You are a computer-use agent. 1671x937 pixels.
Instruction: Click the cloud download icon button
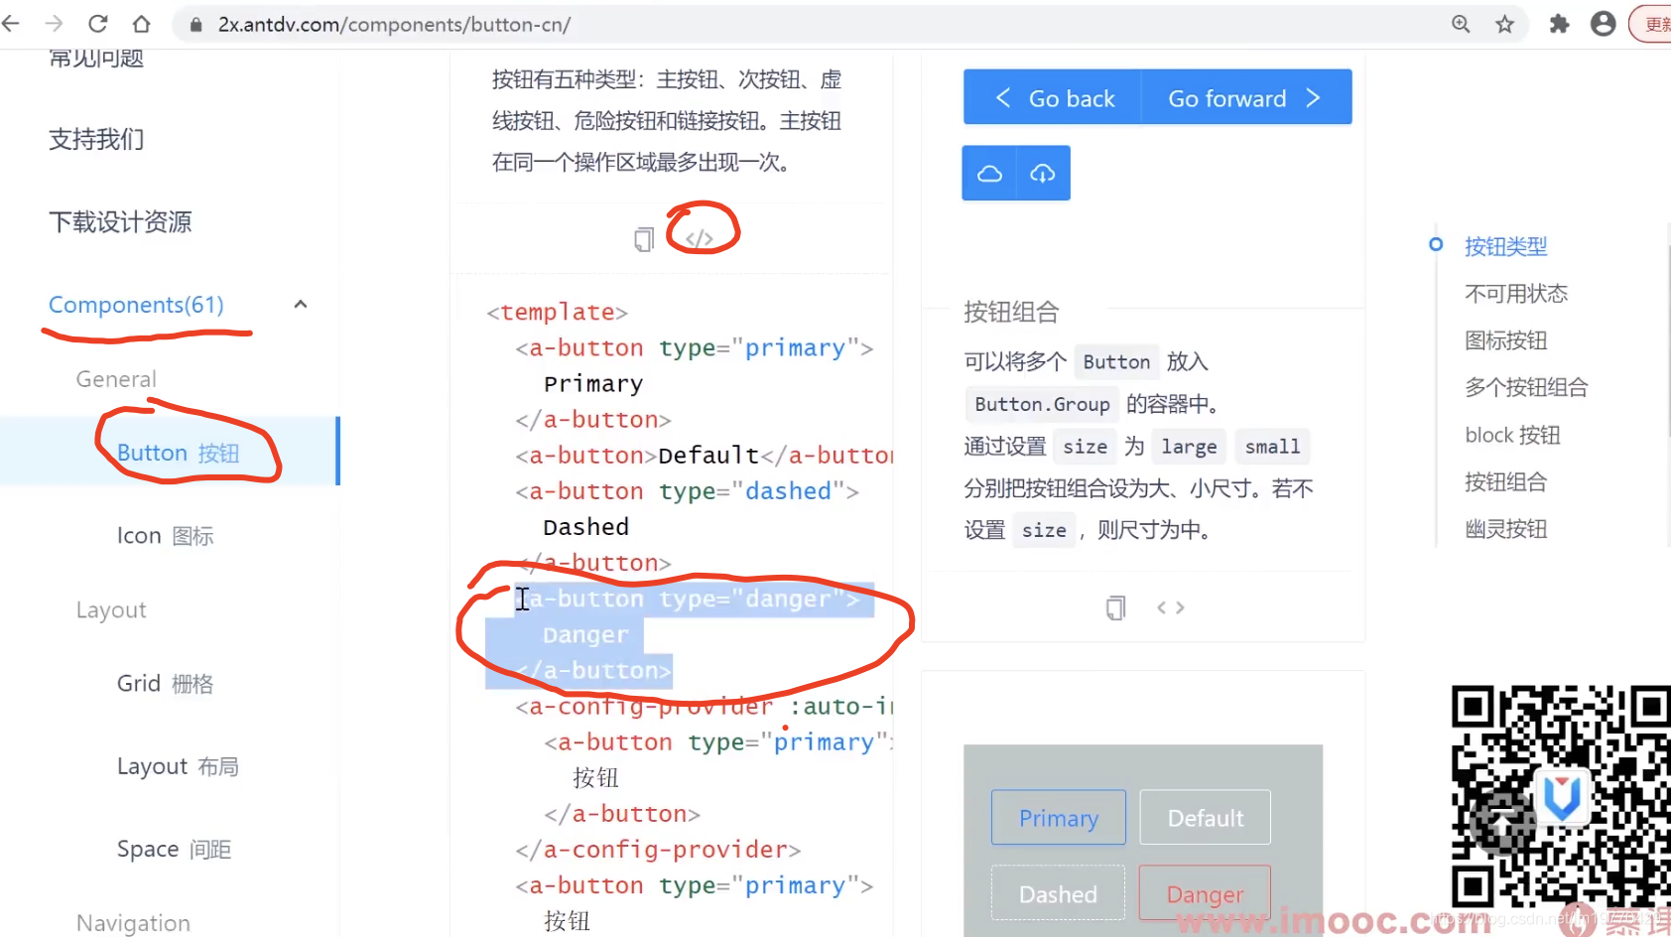1042,173
